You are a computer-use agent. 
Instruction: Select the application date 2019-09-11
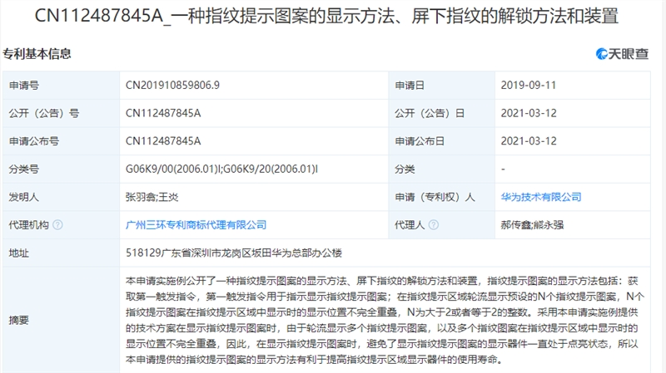529,86
